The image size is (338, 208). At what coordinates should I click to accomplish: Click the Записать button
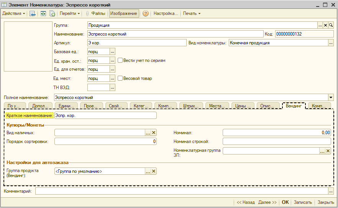[303, 202]
